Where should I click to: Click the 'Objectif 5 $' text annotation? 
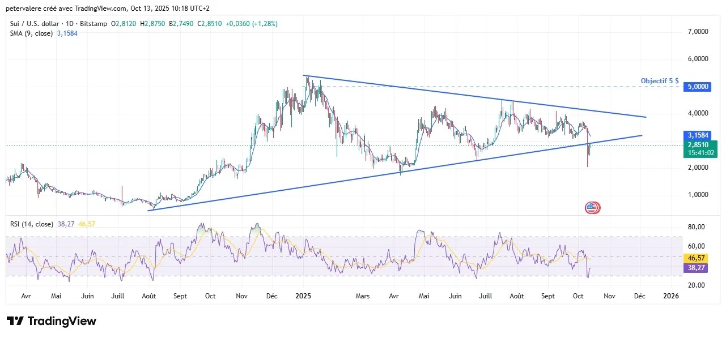click(660, 81)
